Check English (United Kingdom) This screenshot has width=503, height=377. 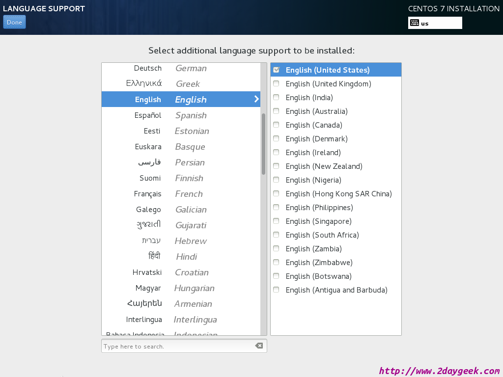pyautogui.click(x=276, y=83)
